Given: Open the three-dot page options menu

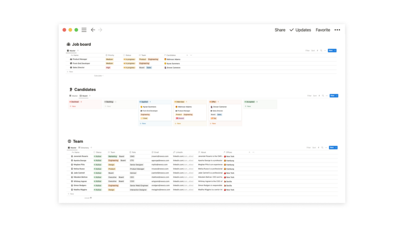Looking at the screenshot, I should (x=337, y=30).
